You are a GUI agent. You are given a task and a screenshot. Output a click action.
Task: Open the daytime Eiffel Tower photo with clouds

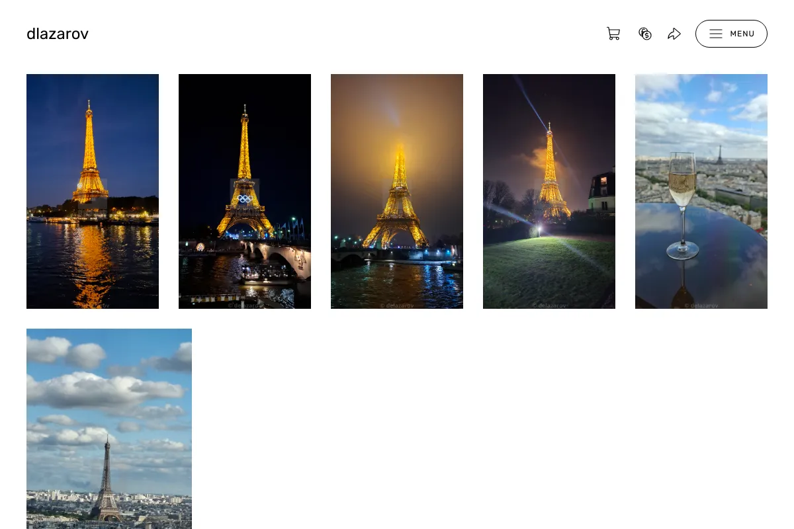[x=109, y=428]
